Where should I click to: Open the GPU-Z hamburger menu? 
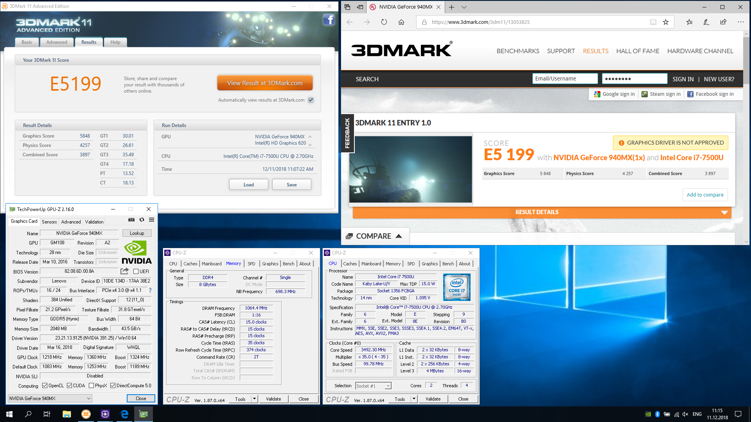[x=151, y=220]
